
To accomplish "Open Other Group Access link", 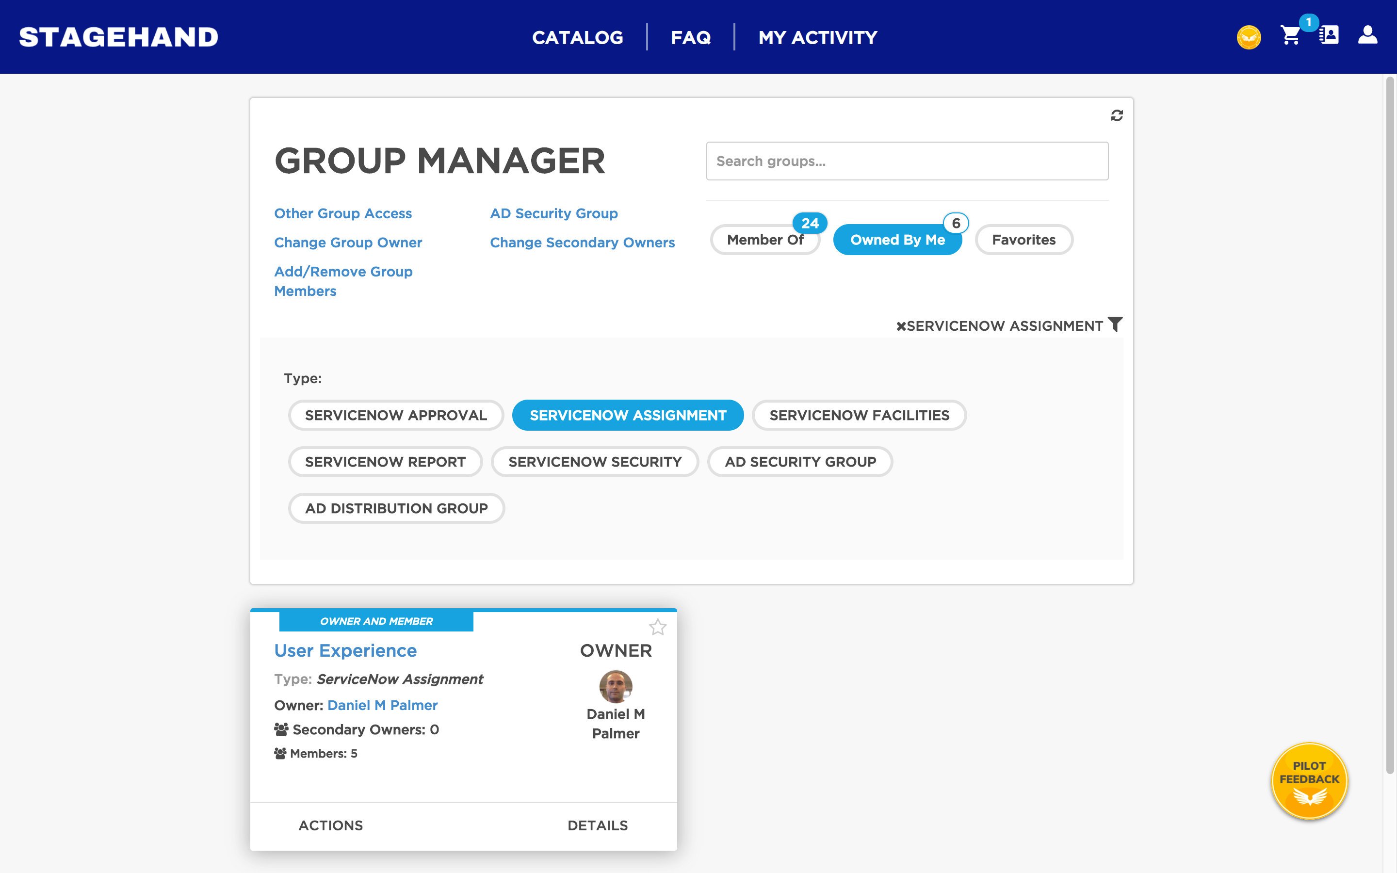I will pyautogui.click(x=343, y=213).
